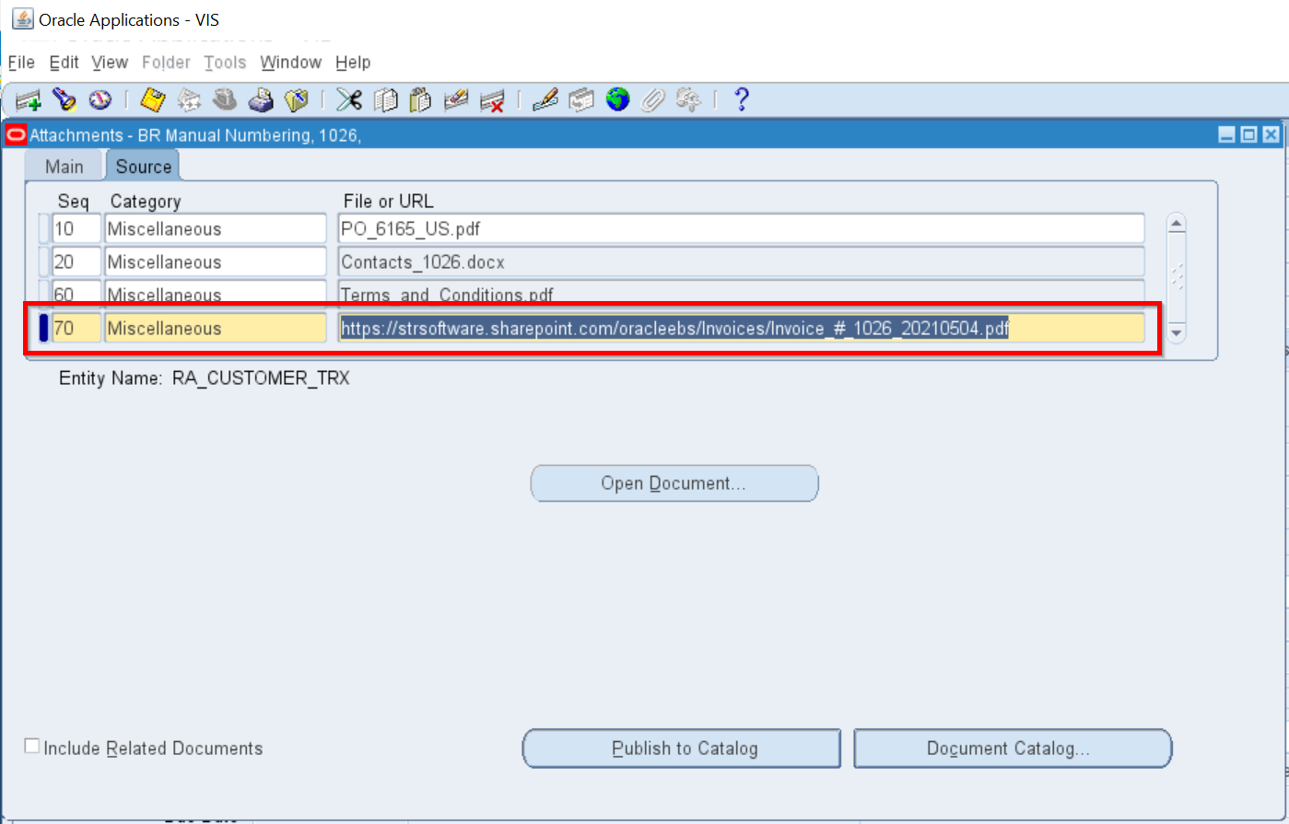Click the PO_6165_US.pdf file field
The width and height of the screenshot is (1289, 824).
[742, 228]
